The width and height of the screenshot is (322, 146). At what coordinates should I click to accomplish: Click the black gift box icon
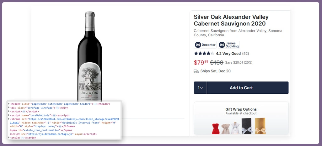click(x=247, y=126)
